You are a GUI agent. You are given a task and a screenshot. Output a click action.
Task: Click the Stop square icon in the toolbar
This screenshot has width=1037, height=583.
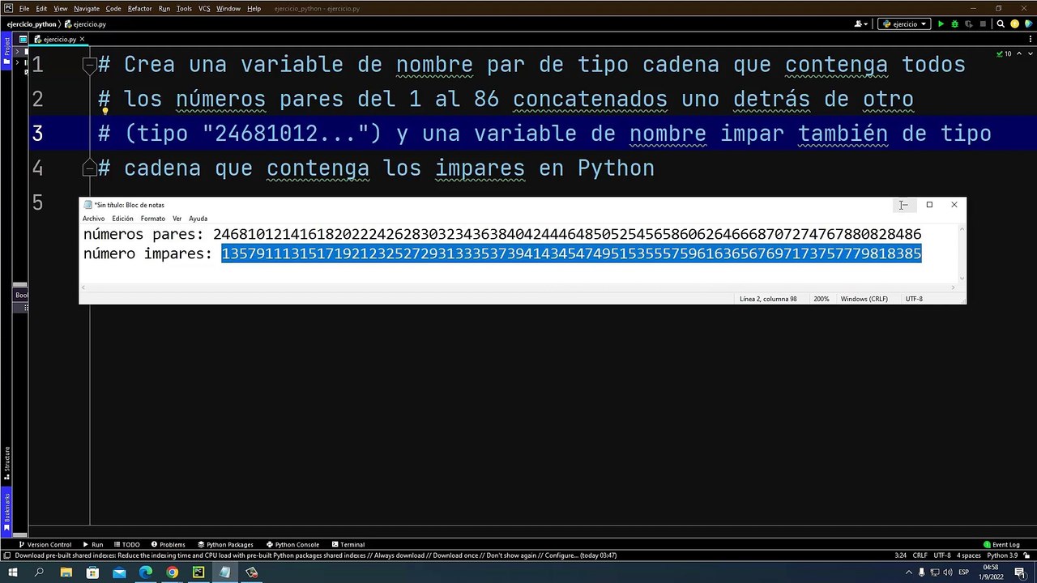(984, 24)
